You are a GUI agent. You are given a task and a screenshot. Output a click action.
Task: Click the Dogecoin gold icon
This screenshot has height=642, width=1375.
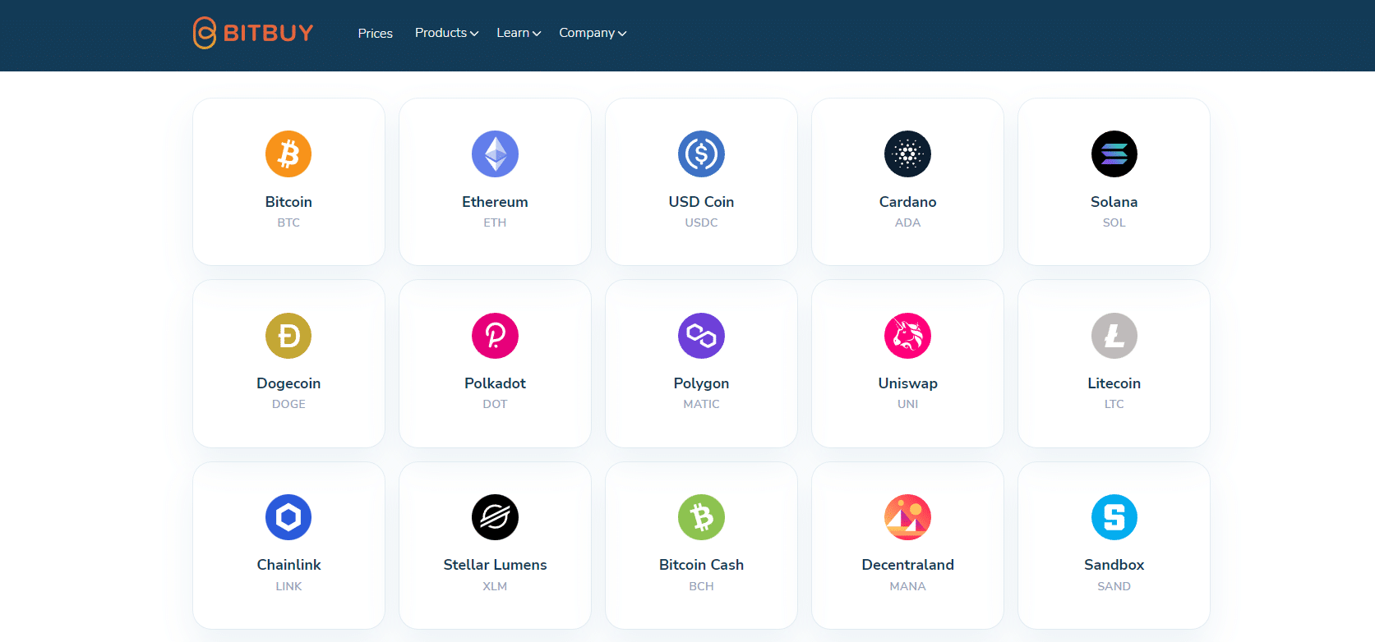pos(288,336)
